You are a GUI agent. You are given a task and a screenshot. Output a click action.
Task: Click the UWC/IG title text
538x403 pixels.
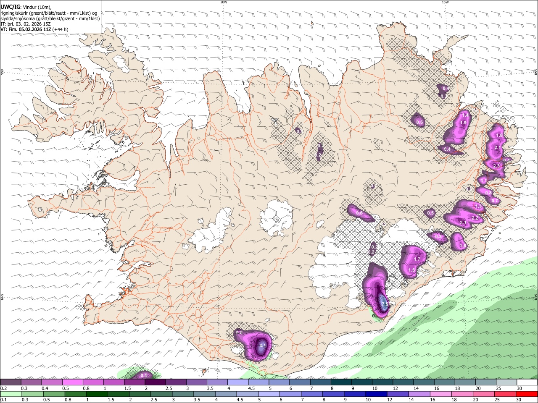(x=10, y=7)
